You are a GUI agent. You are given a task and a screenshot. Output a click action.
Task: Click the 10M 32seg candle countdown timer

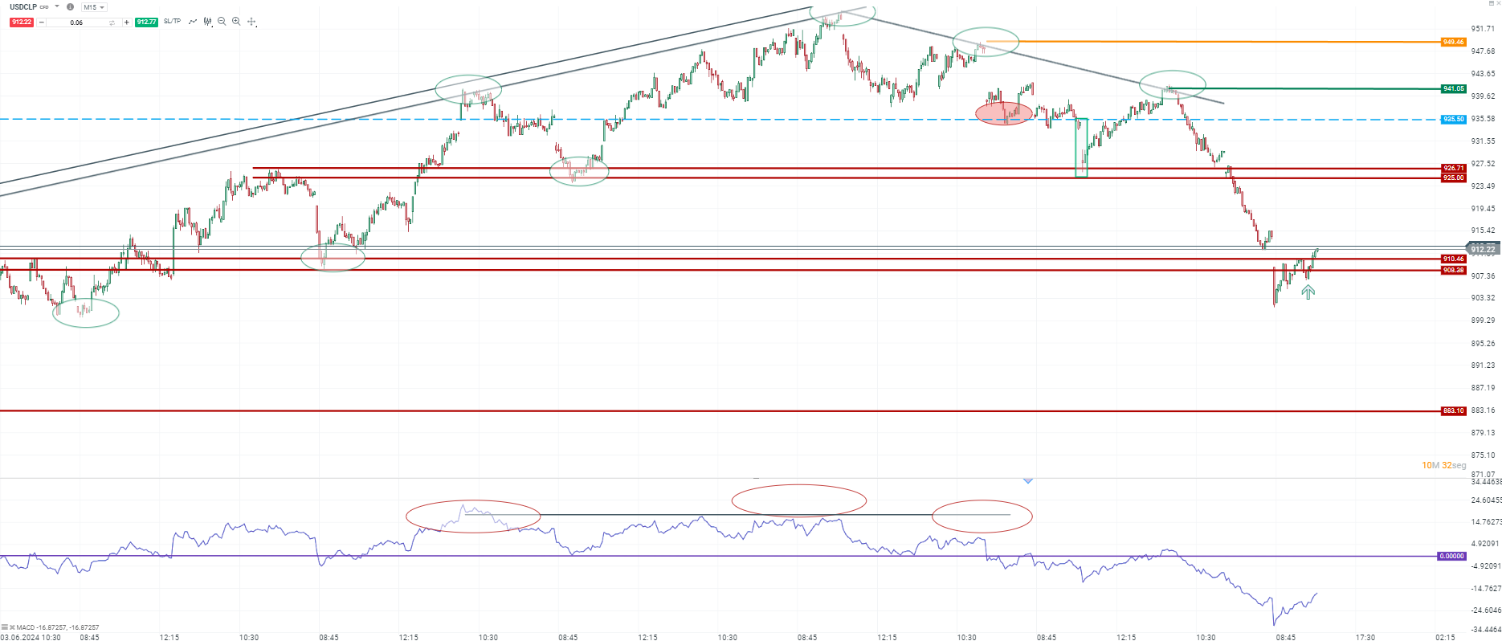1443,465
